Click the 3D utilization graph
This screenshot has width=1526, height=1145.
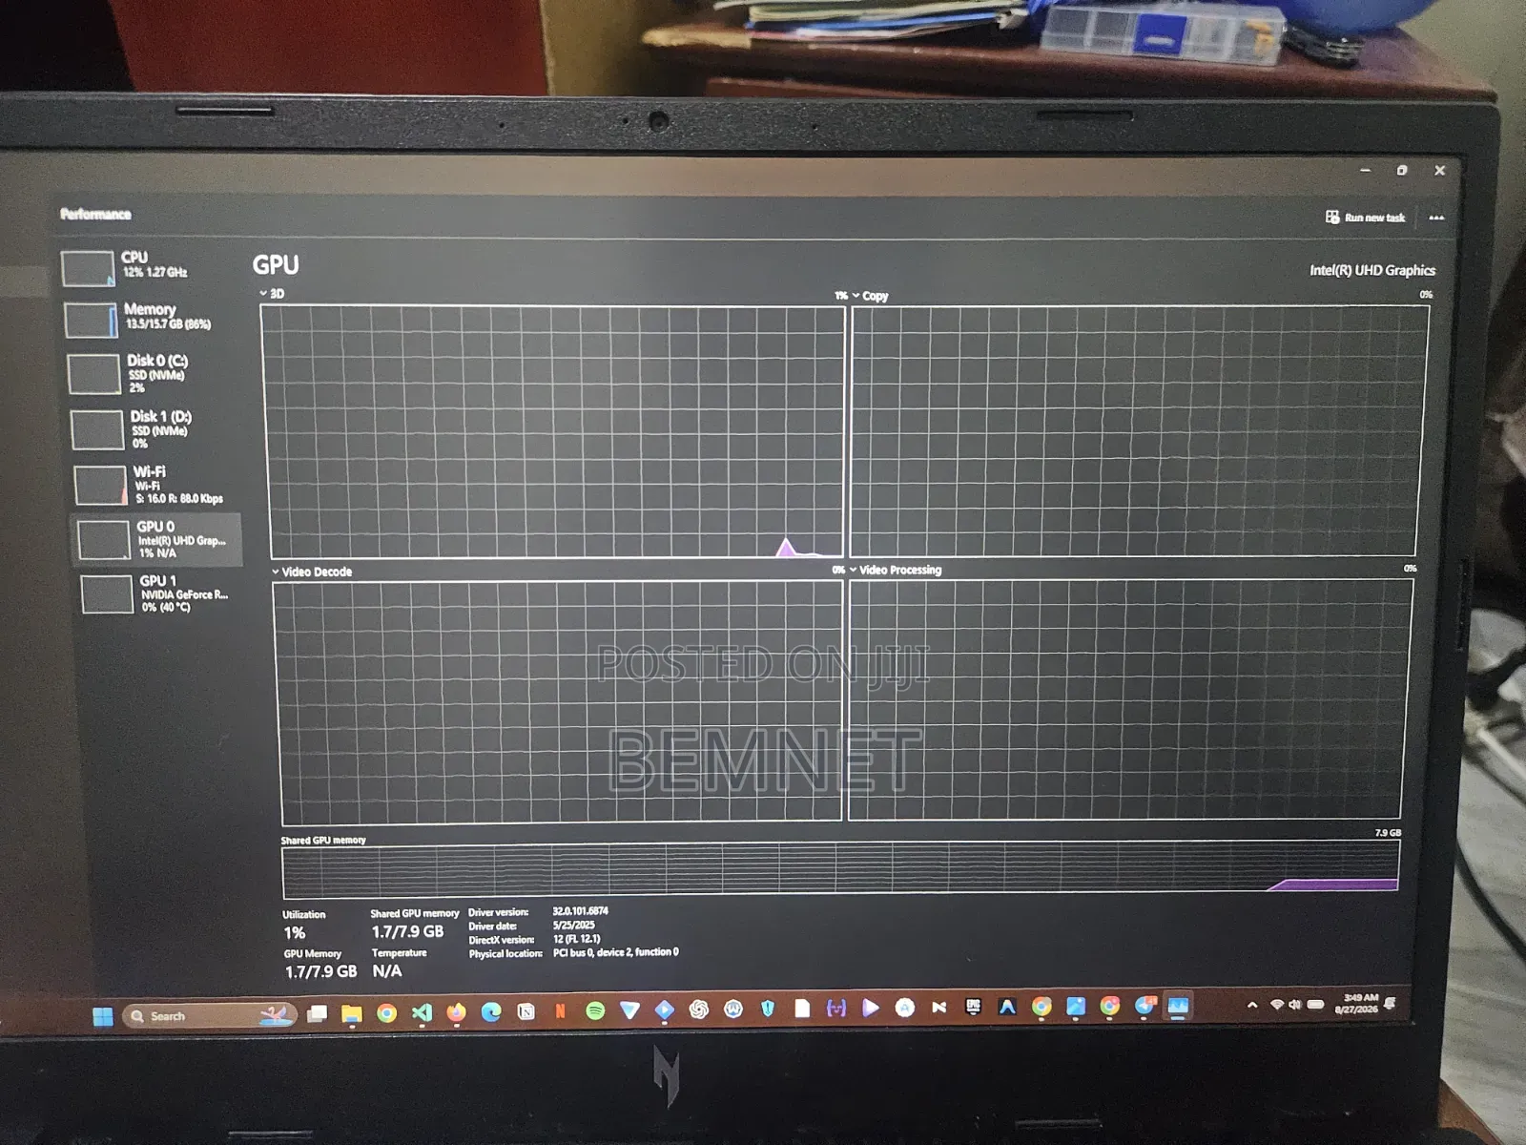pyautogui.click(x=555, y=431)
